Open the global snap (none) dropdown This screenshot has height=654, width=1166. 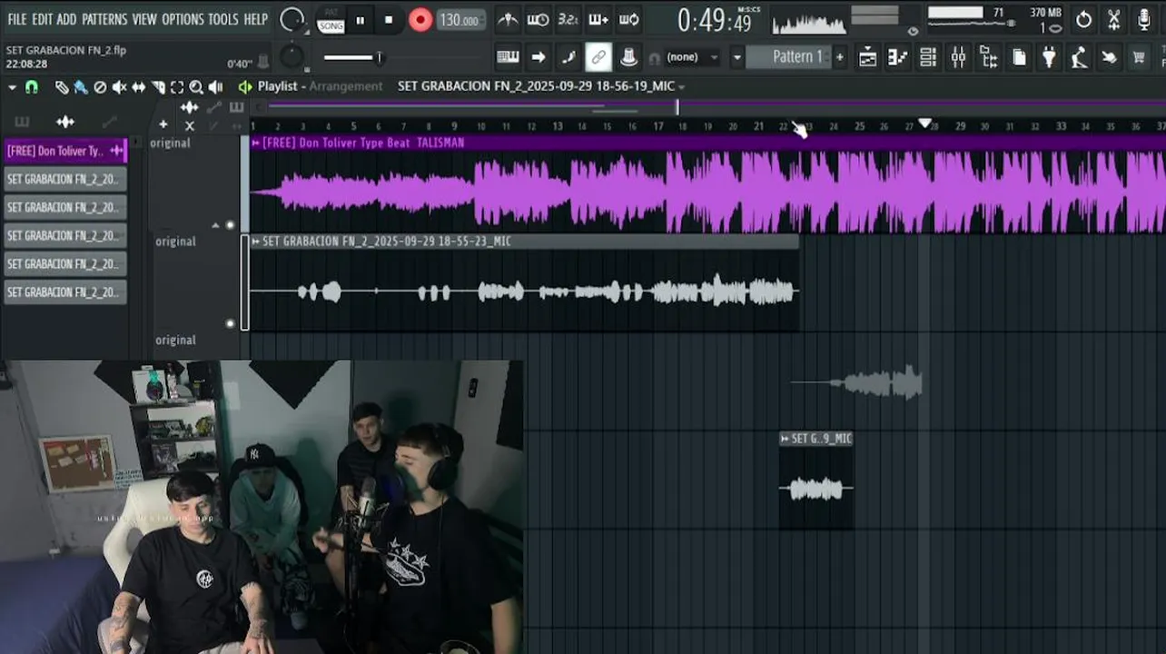[x=692, y=57]
